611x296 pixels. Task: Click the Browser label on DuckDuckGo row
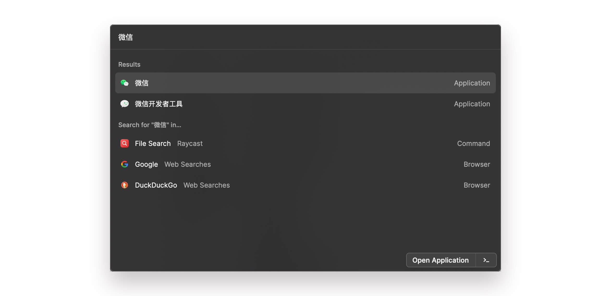pyautogui.click(x=477, y=185)
